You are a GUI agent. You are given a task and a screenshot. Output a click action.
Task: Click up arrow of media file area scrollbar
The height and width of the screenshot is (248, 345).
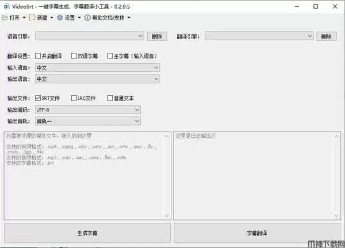[167, 137]
